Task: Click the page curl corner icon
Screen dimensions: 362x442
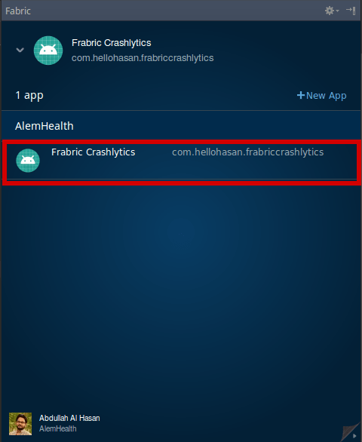Action: (x=350, y=431)
